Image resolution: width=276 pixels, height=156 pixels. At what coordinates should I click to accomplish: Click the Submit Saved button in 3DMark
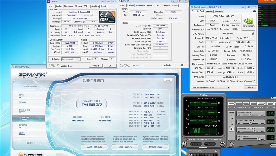(156, 147)
